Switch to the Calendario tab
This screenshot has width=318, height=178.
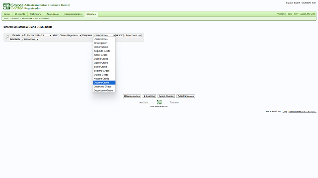pyautogui.click(x=36, y=14)
